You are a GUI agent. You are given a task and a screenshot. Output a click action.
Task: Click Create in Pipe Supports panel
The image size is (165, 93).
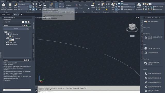click(93, 6)
